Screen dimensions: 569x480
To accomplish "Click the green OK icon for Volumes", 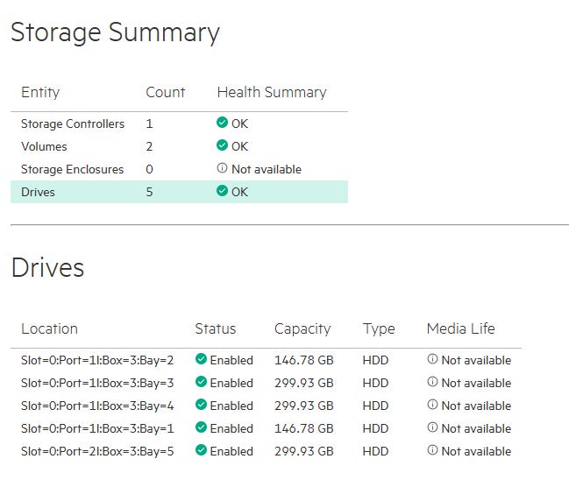I will click(223, 146).
